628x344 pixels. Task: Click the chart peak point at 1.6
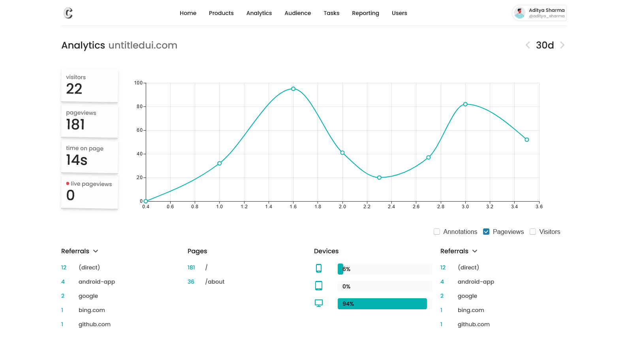click(293, 89)
